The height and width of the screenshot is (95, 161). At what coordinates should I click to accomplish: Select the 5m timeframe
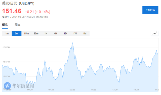click(17, 34)
